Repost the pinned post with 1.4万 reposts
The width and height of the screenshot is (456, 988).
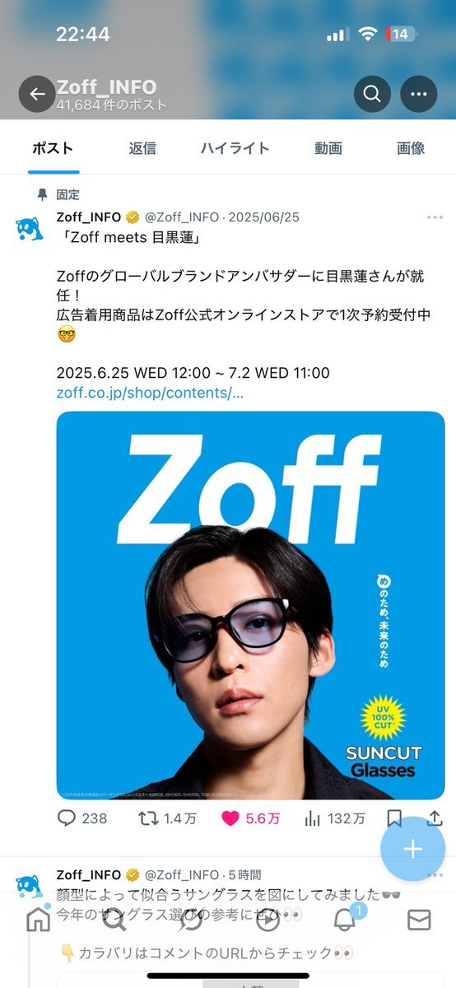(x=167, y=818)
